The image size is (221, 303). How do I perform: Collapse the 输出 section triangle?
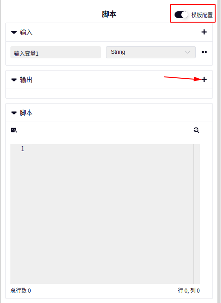[x=14, y=80]
